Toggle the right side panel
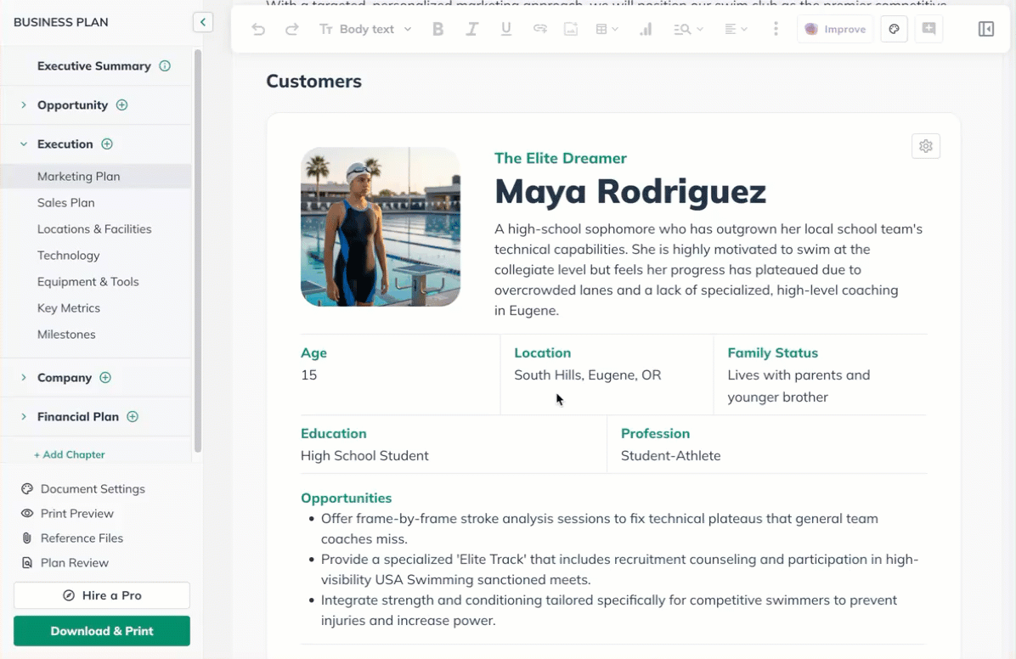The image size is (1016, 659). pyautogui.click(x=986, y=29)
